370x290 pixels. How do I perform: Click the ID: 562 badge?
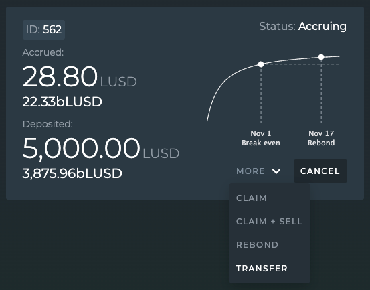[43, 29]
